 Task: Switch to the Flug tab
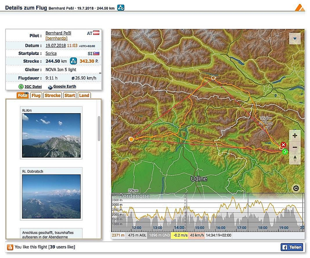36,95
